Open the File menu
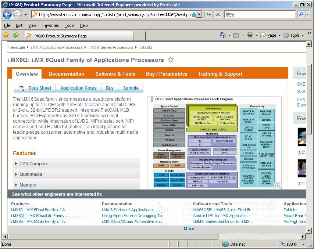This screenshot has width=314, height=249. (7, 25)
